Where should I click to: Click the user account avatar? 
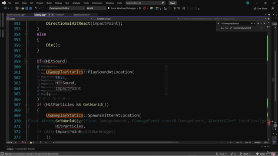pos(248,3)
